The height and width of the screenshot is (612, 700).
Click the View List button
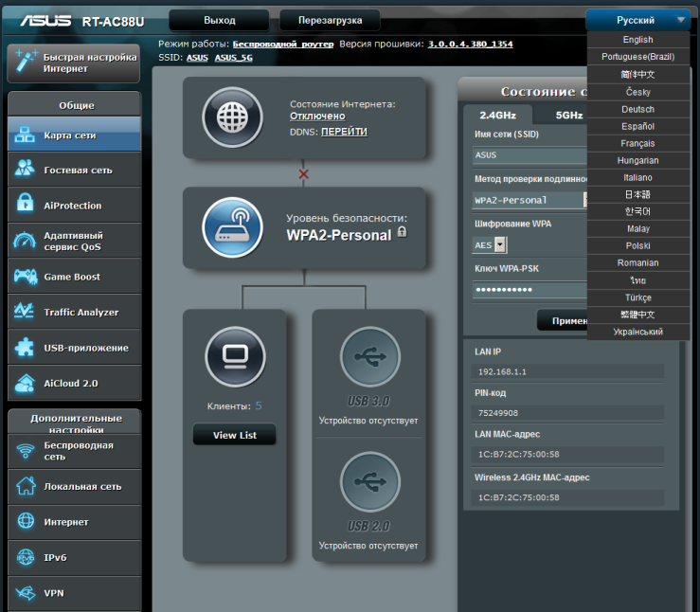(x=234, y=434)
